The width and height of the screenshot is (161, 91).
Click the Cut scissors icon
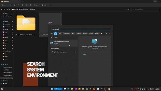pyautogui.click(x=11, y=5)
